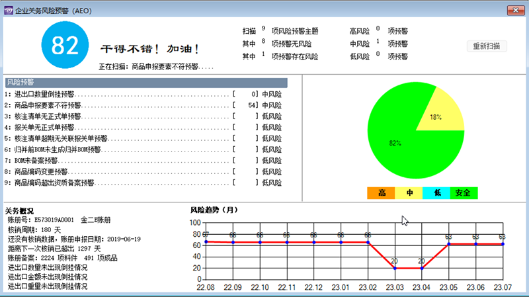Select 商品编码变更预警 row
Viewport: 529px width, 297px height.
pos(143,172)
